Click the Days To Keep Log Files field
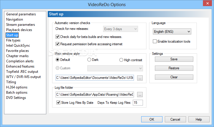 [x=138, y=103]
